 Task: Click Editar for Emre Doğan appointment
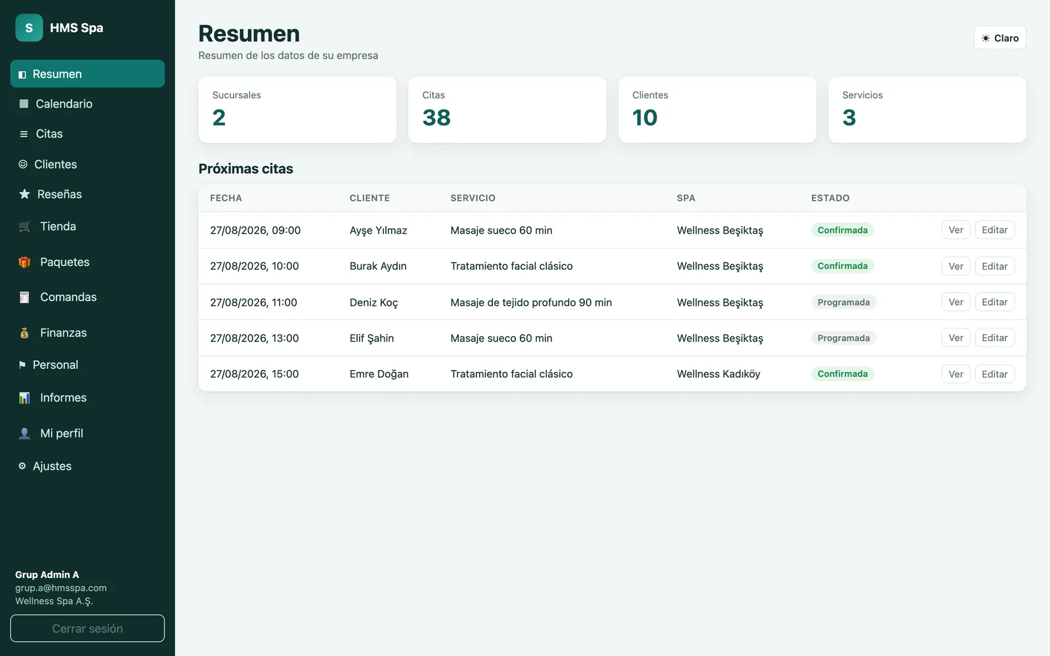coord(994,374)
